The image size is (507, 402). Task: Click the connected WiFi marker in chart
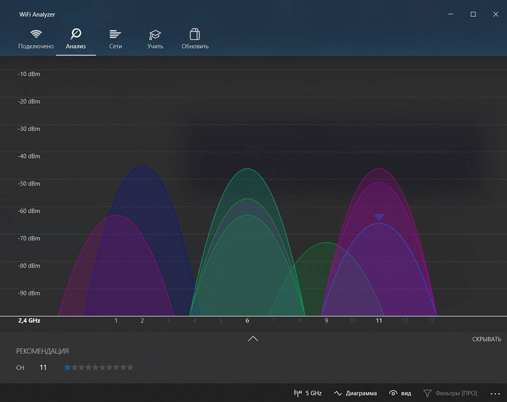(x=379, y=217)
